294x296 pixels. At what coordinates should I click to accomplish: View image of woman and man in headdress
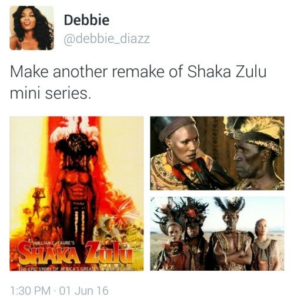217,153
